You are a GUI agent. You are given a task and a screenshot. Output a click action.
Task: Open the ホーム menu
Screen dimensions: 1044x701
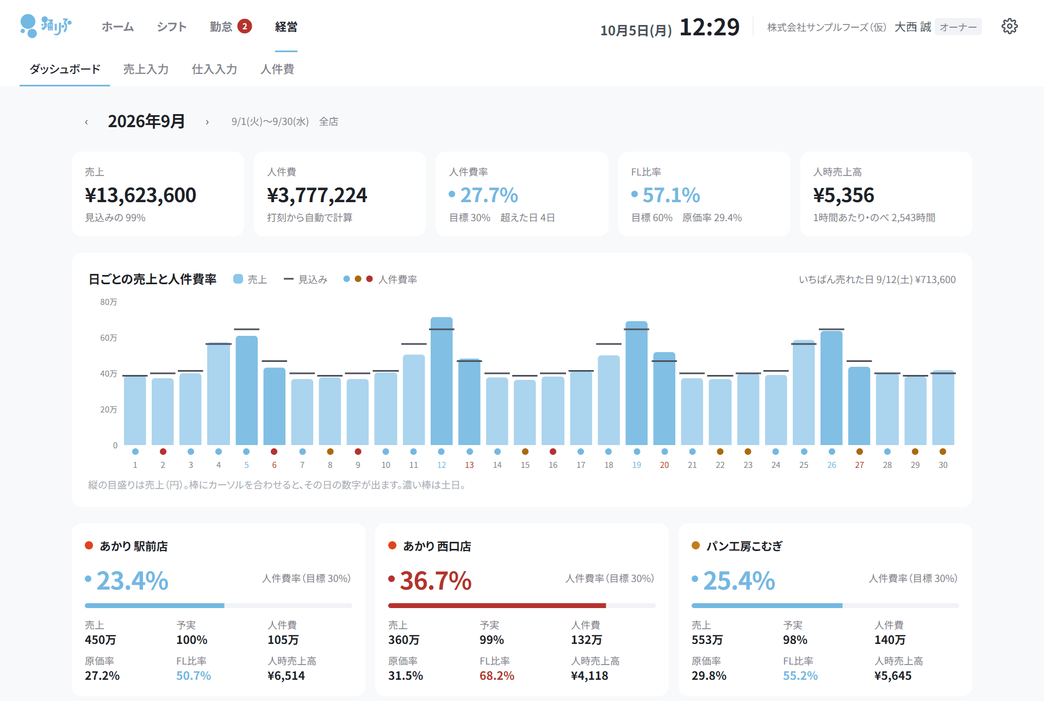pos(117,27)
